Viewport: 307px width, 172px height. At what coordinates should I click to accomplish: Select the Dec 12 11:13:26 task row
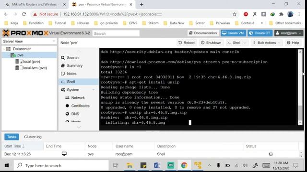click(150, 154)
